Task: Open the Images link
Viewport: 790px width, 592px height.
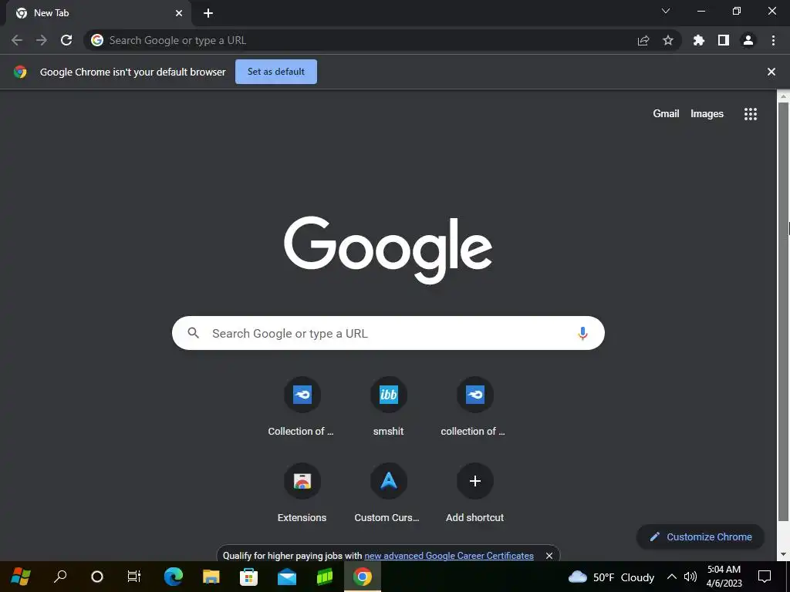Action: 707,114
